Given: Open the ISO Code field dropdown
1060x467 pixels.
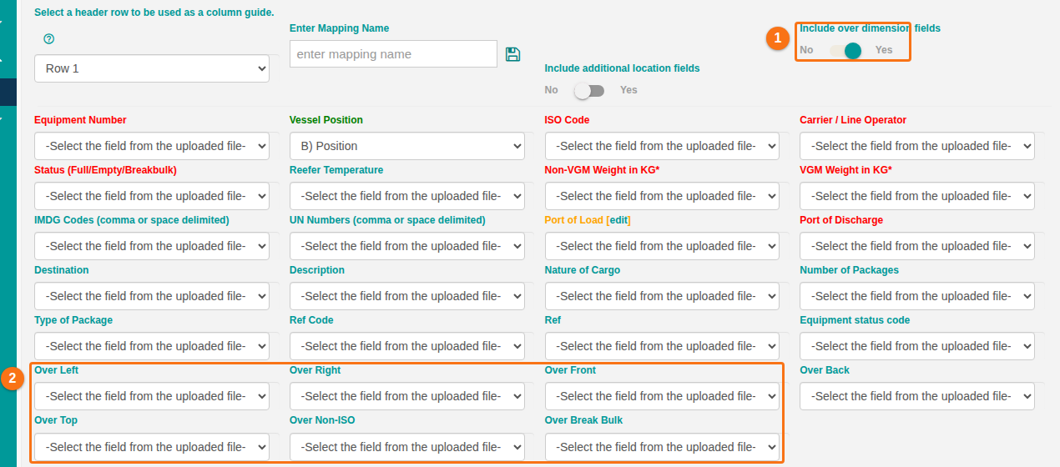Looking at the screenshot, I should coord(662,146).
